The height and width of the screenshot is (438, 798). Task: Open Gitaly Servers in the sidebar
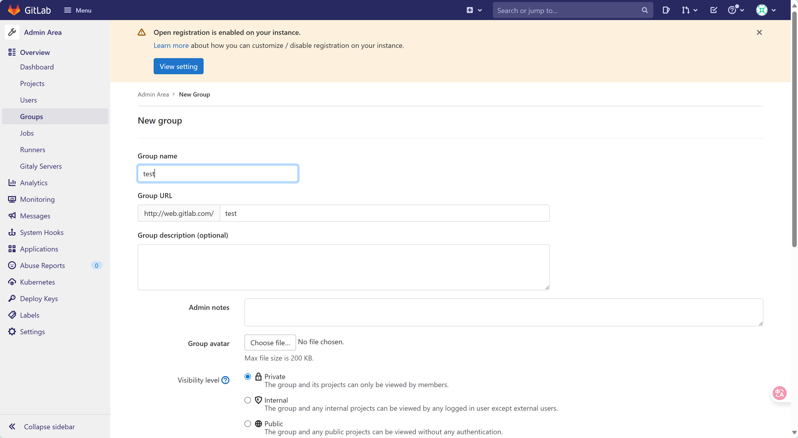pos(41,166)
